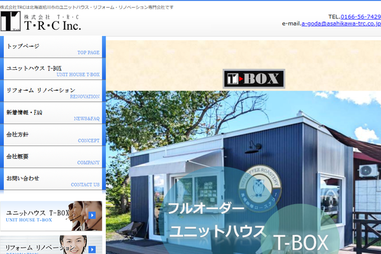Click the blue arrow icon on renovation banner
The image size is (381, 254).
(92, 250)
